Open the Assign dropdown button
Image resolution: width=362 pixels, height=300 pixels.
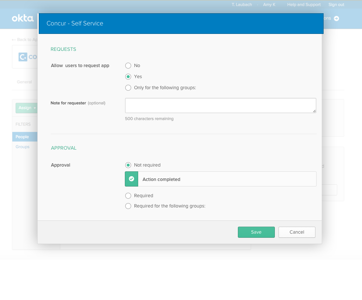click(27, 108)
